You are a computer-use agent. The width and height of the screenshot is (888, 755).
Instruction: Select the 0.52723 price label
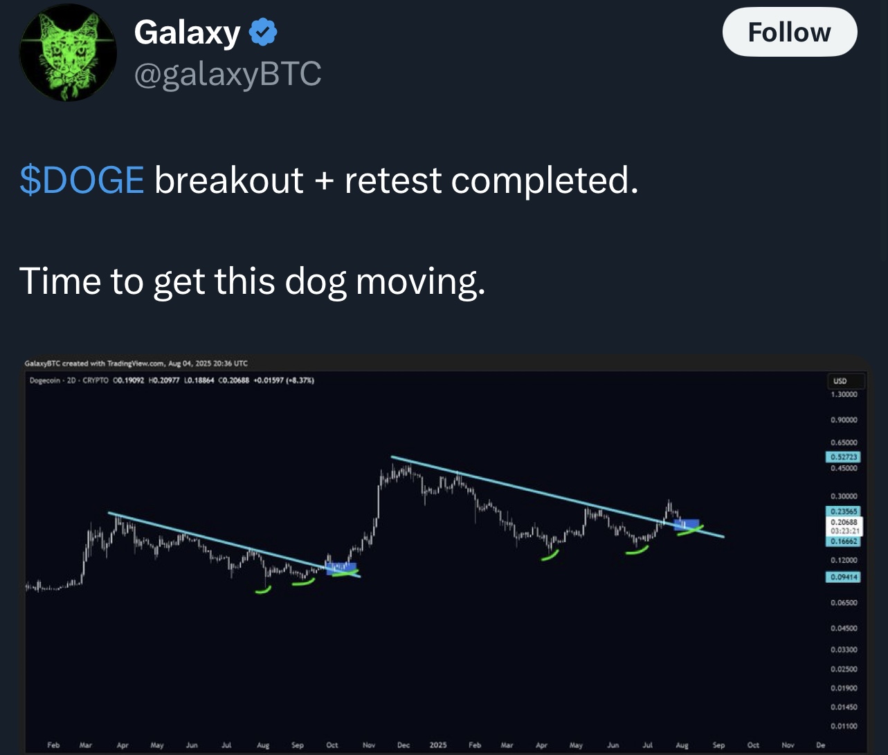[x=842, y=457]
